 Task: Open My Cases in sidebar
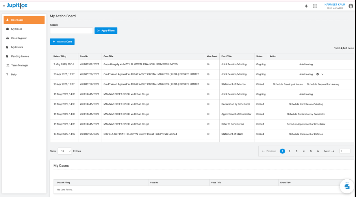[x=17, y=29]
